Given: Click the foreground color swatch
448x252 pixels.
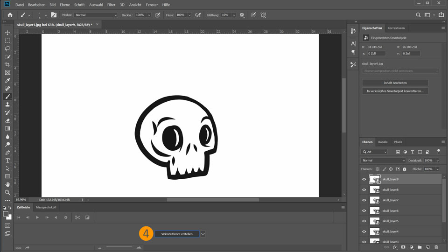Looking at the screenshot, I should (x=6, y=214).
